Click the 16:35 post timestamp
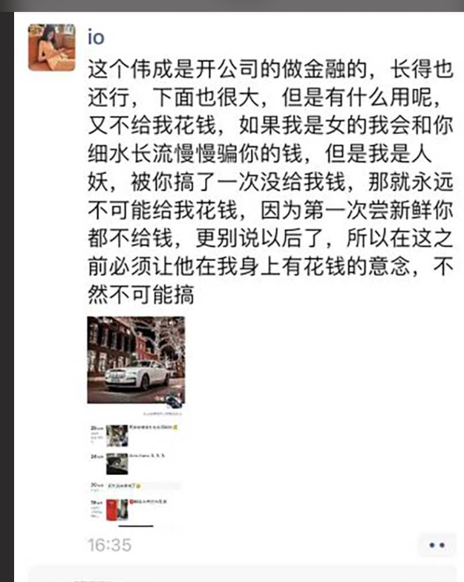Screen dimensions: 464x582 [x=109, y=545]
